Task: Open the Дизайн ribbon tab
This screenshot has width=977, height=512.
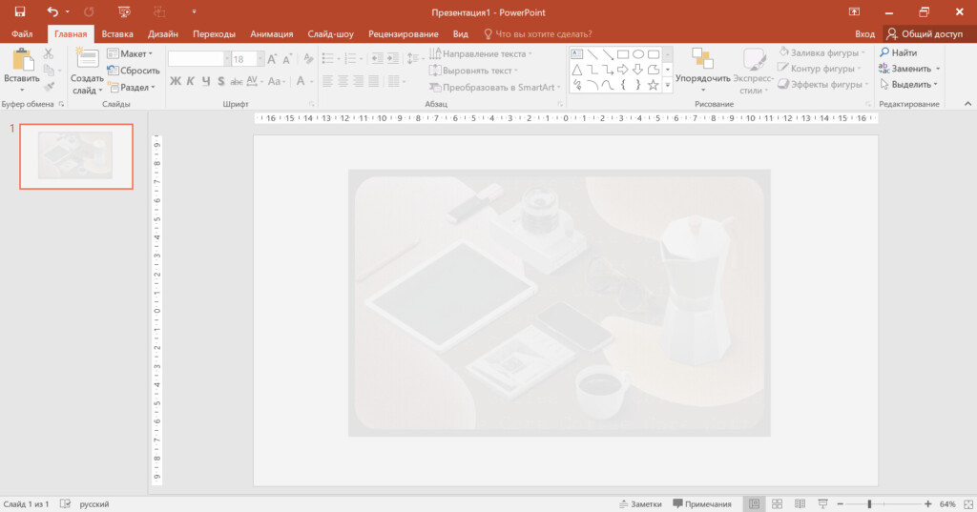Action: (163, 33)
